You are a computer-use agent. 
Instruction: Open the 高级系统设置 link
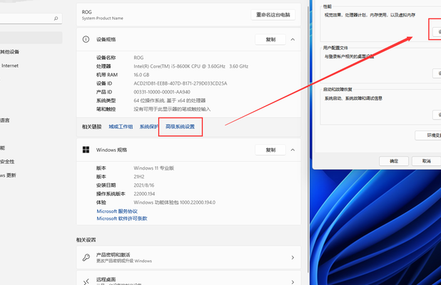point(180,127)
